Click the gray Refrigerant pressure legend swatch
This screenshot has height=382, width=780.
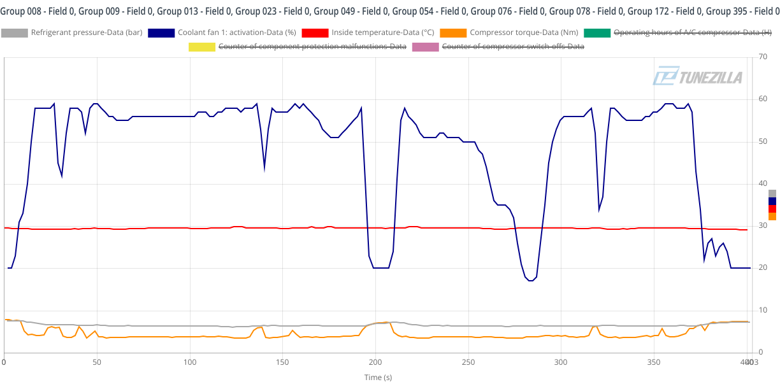(15, 32)
